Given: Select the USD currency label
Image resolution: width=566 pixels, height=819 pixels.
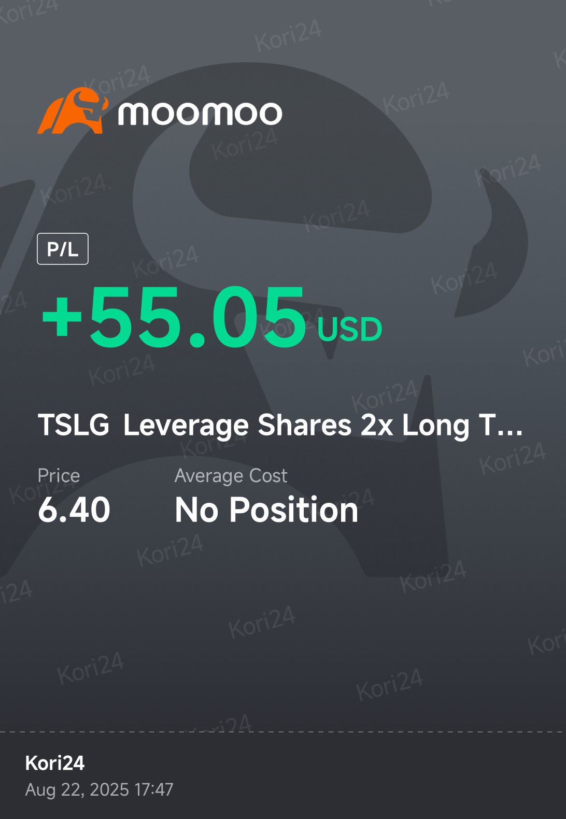Looking at the screenshot, I should 350,329.
